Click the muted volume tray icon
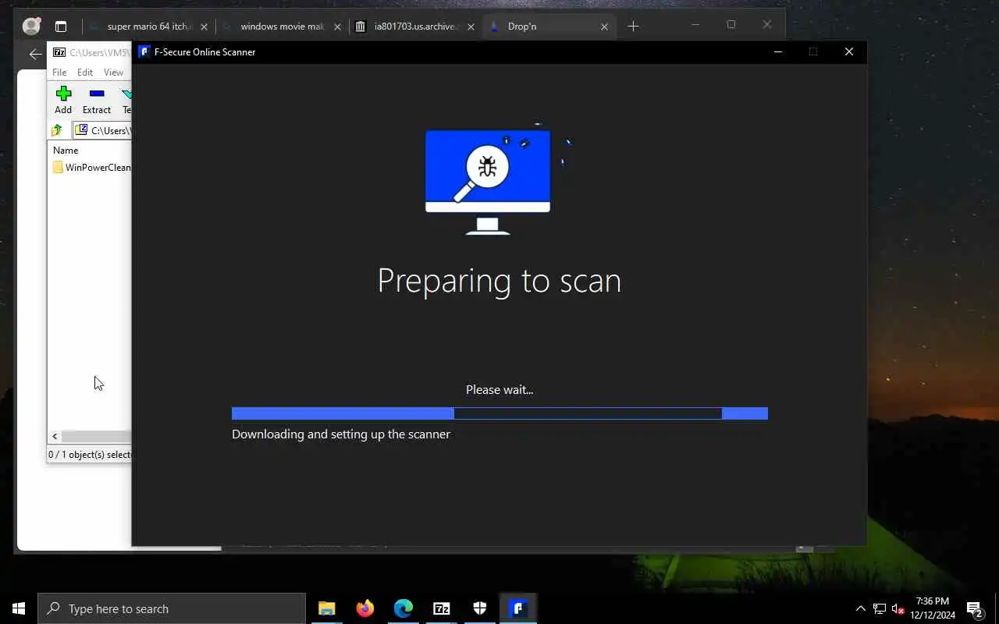 (898, 609)
